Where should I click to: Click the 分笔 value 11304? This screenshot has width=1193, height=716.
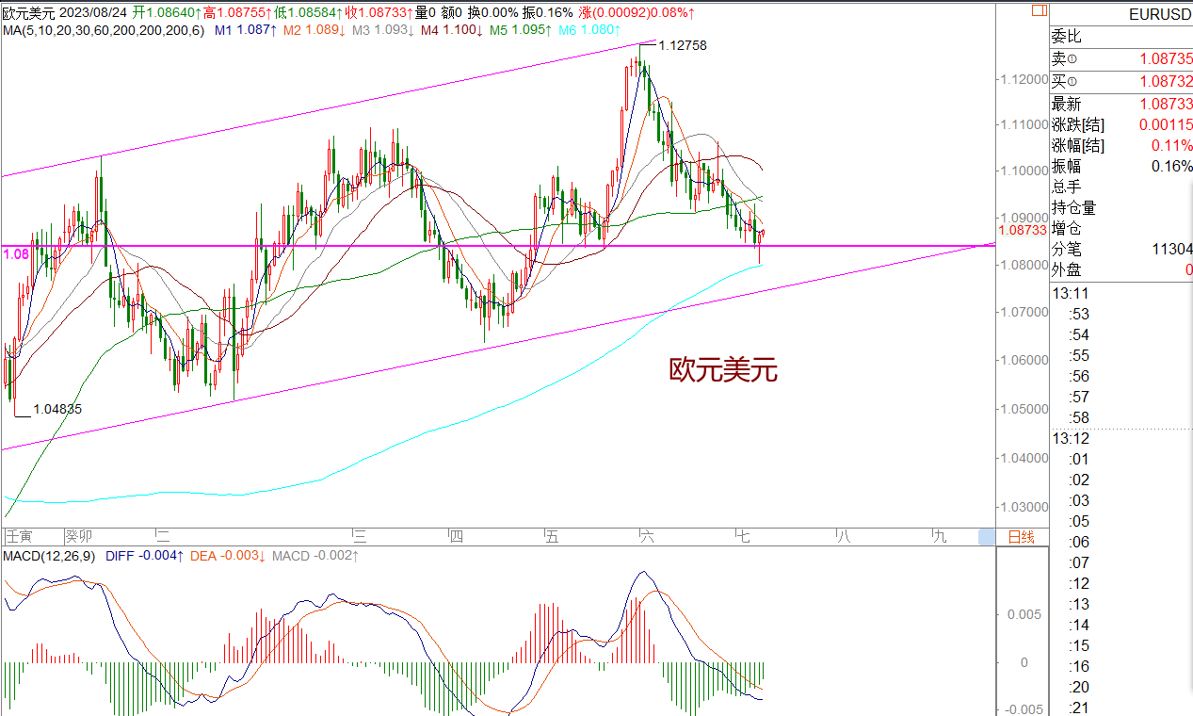pyautogui.click(x=1172, y=249)
